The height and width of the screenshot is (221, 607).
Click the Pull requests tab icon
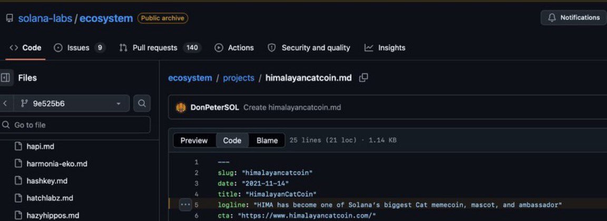(123, 47)
